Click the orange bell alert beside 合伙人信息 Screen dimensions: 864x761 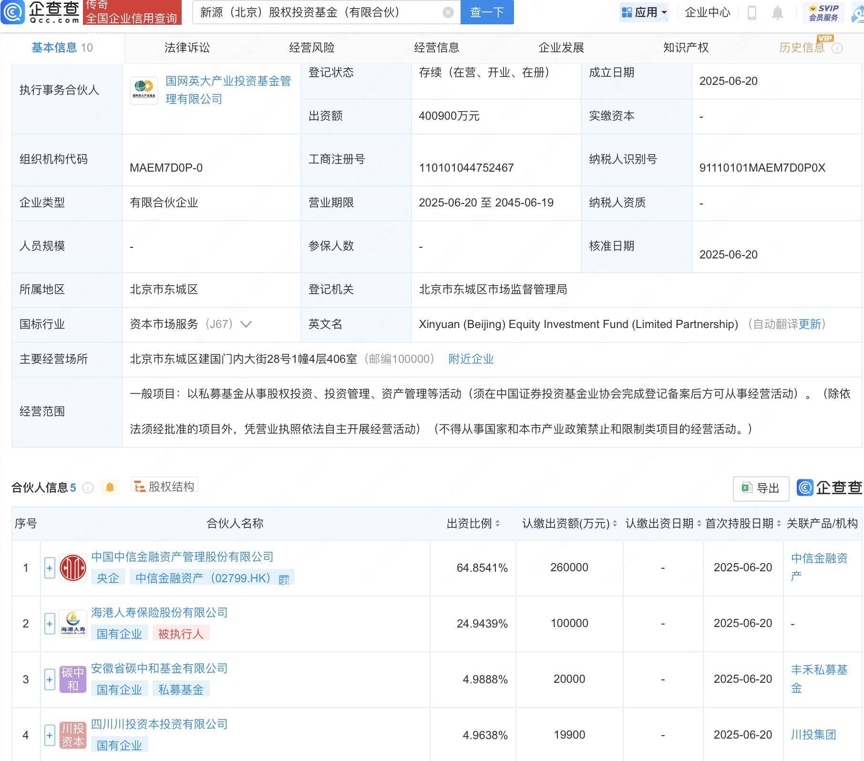(x=110, y=487)
